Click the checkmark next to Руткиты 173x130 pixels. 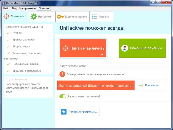[8, 33]
